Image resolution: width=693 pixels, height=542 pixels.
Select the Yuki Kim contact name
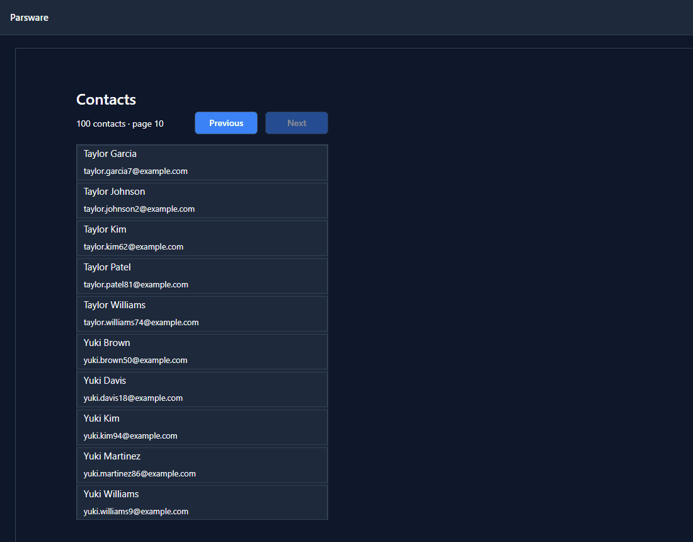101,418
